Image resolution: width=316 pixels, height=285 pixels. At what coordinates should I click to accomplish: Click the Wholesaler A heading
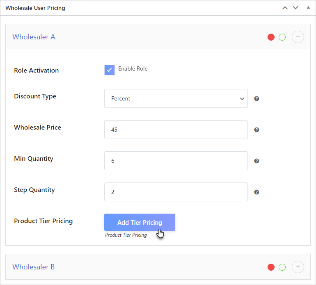pos(34,37)
